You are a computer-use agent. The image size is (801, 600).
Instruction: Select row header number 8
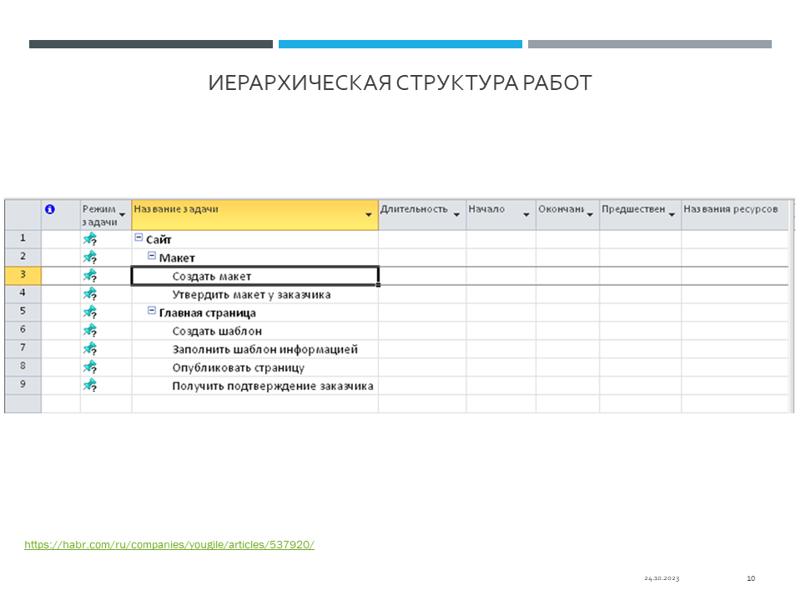pyautogui.click(x=23, y=367)
